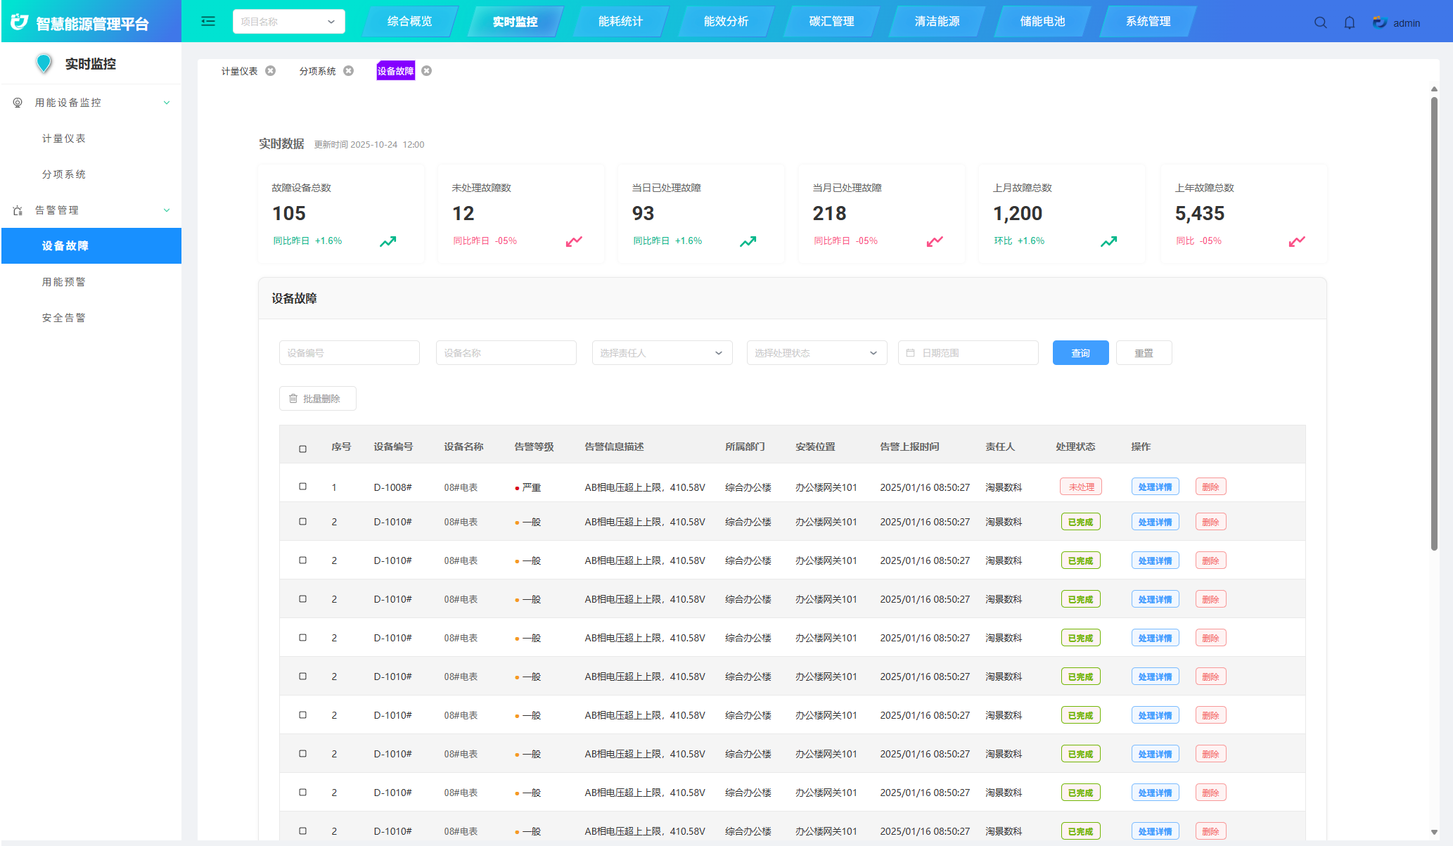The width and height of the screenshot is (1453, 846).
Task: Open the notification bell icon
Action: (1349, 23)
